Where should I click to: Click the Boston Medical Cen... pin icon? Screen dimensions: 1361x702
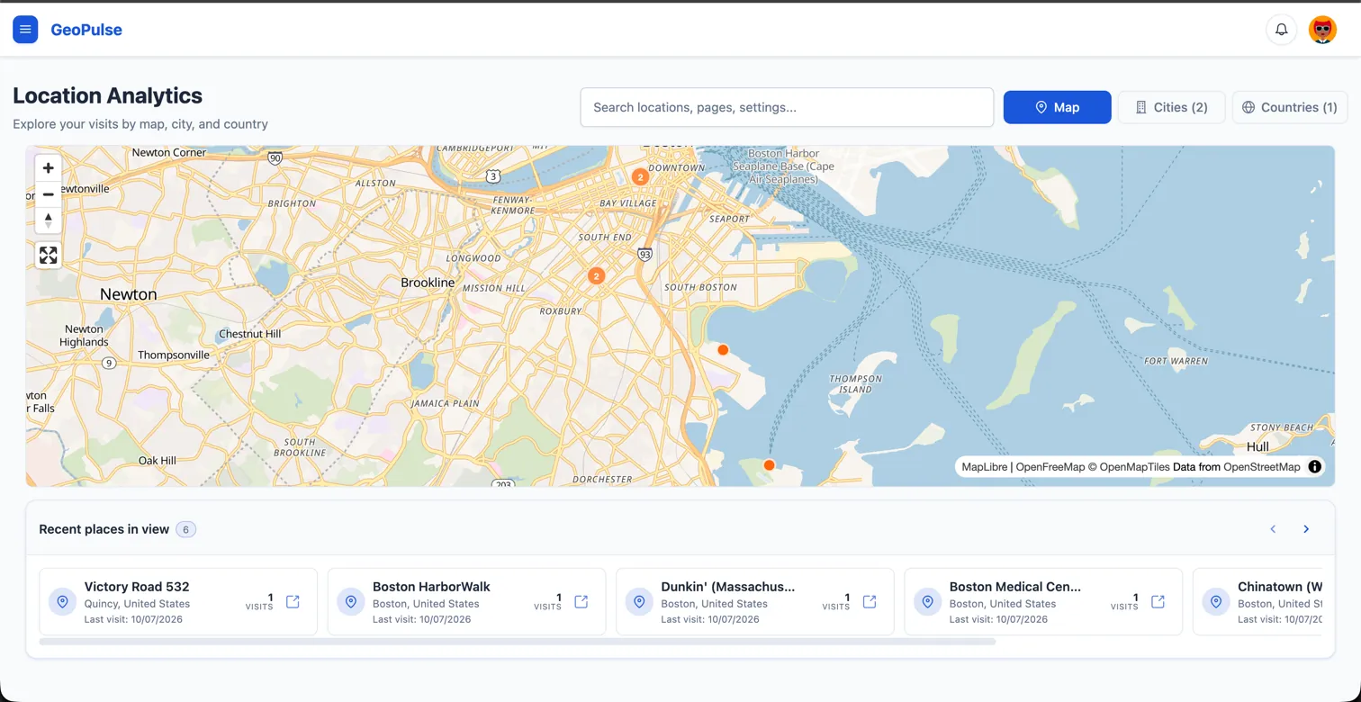928,601
